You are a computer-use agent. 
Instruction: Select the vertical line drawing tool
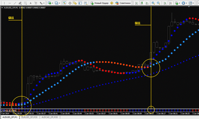(x=4, y=3)
